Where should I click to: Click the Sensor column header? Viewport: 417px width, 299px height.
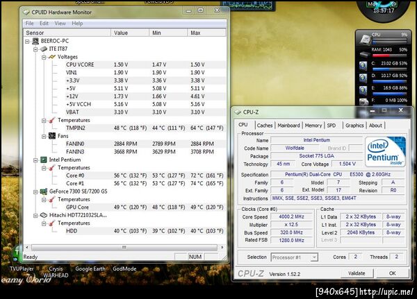click(x=67, y=33)
